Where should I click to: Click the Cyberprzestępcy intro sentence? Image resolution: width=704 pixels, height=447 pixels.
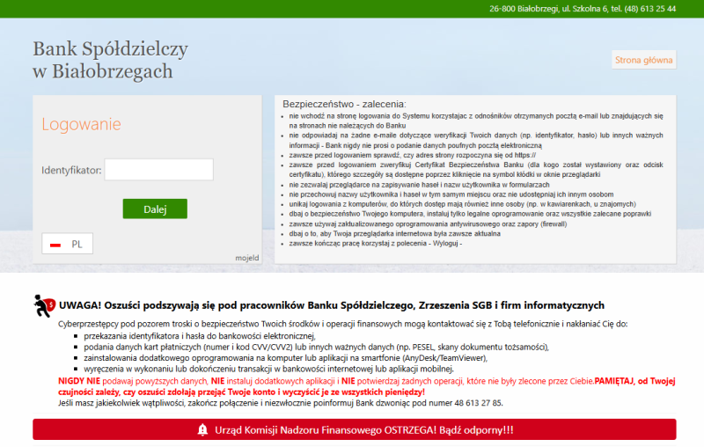click(x=342, y=324)
